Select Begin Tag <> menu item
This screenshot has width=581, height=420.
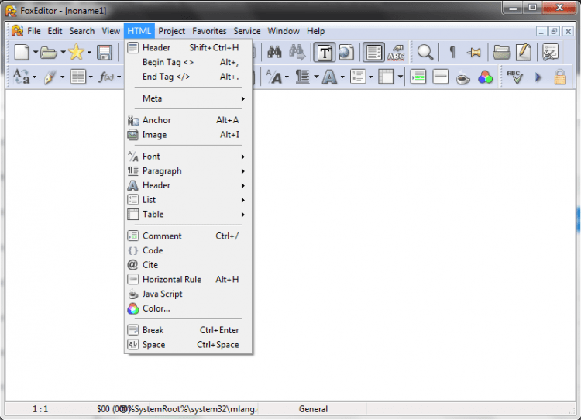click(188, 62)
